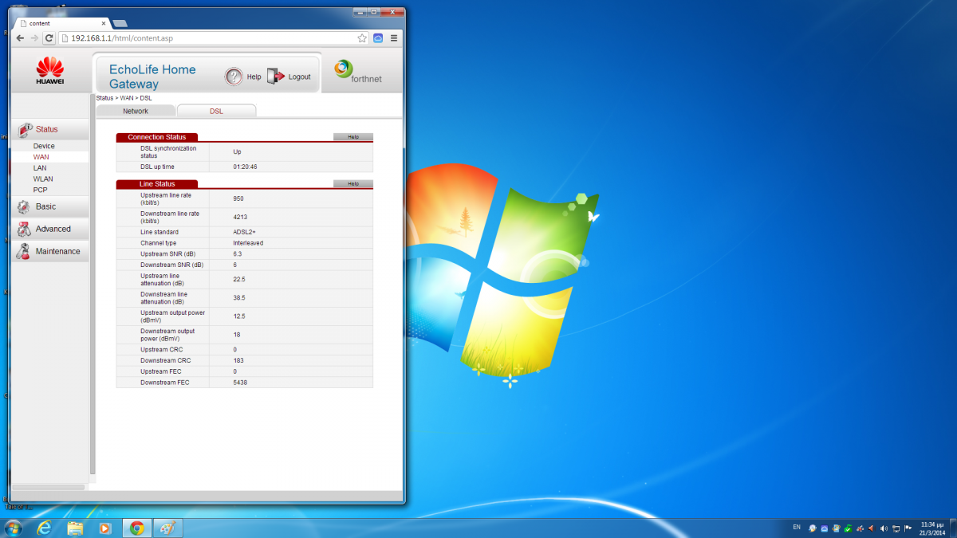Click Help button in Connection Status section
This screenshot has width=957, height=538.
pos(353,137)
